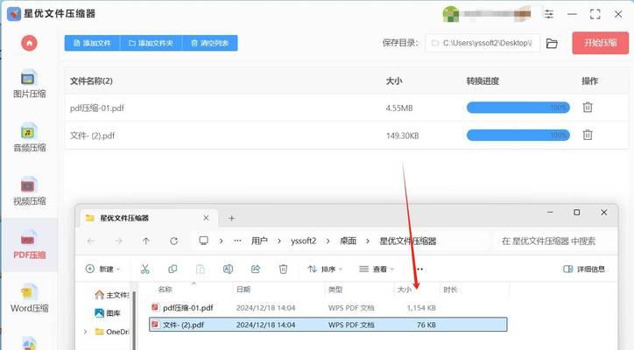Delete 文件- (2).pdf from compressor list
Screen dimensions: 634x350
[588, 135]
